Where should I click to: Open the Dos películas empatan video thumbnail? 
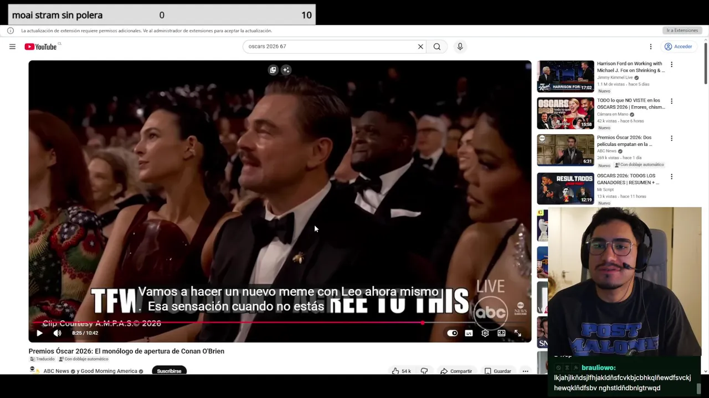click(566, 150)
